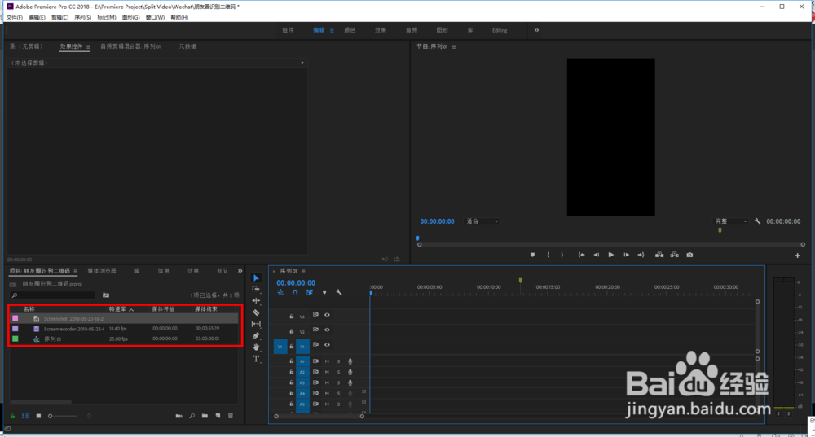Screen dimensions: 815x437
Task: Open workspace overflow double-arrow menu
Action: tap(536, 30)
